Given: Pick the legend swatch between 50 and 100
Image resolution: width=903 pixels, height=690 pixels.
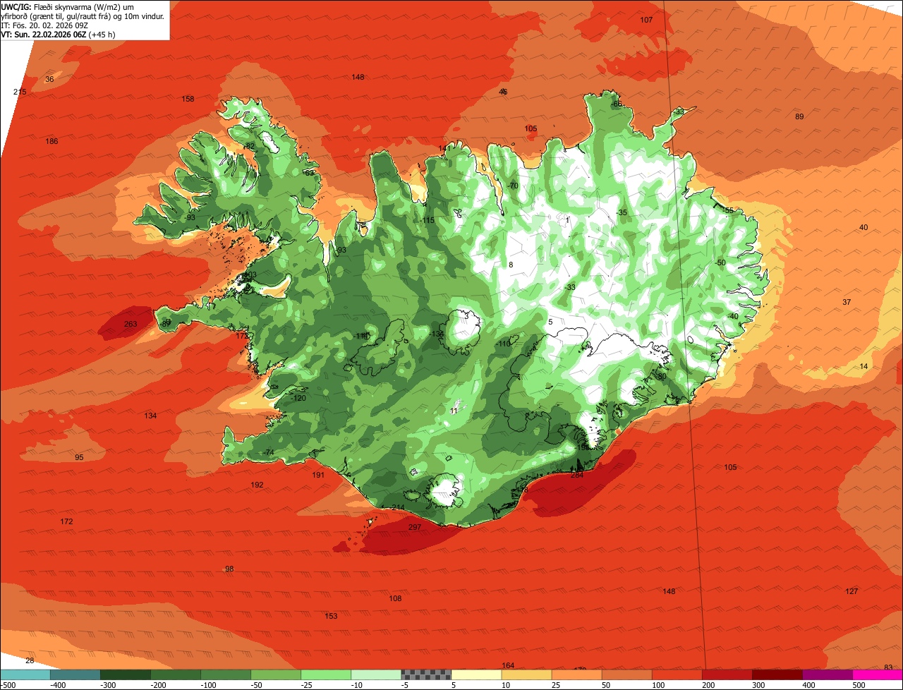Looking at the screenshot, I should 626,674.
